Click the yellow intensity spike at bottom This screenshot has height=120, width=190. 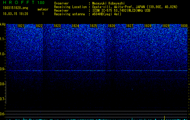coord(164,118)
